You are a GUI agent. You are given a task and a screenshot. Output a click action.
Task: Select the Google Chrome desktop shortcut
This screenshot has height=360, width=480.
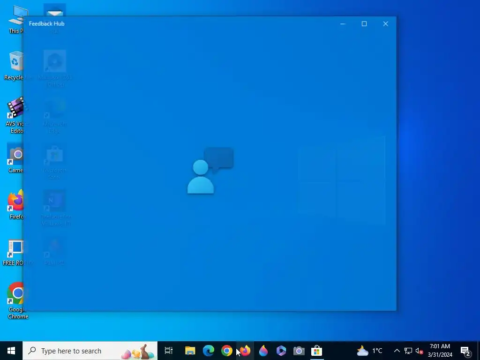[17, 300]
